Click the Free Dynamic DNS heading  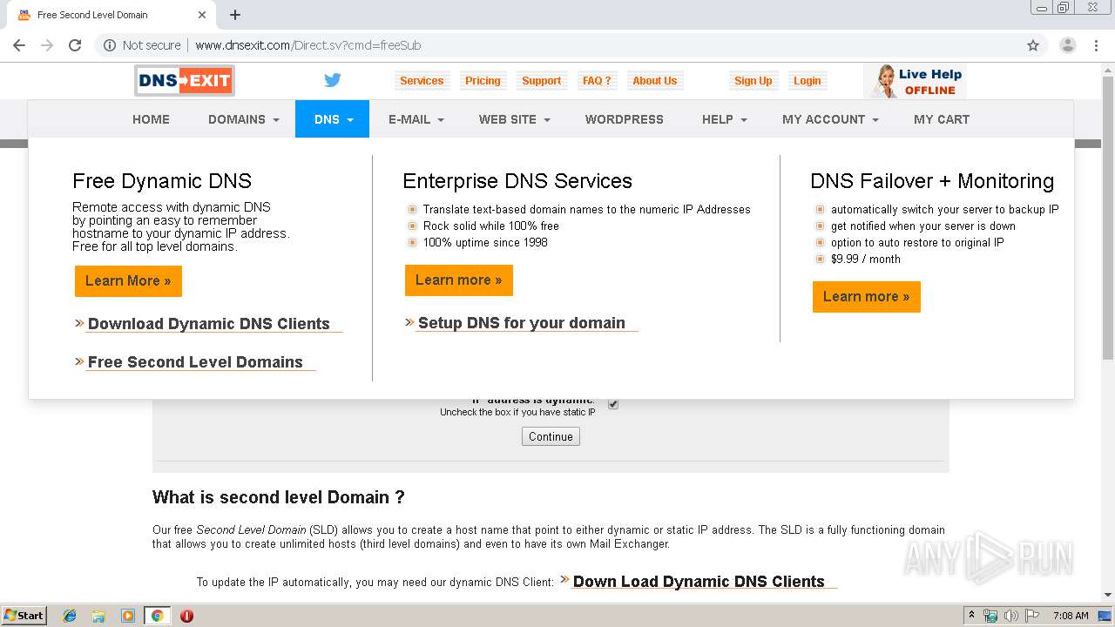tap(162, 181)
